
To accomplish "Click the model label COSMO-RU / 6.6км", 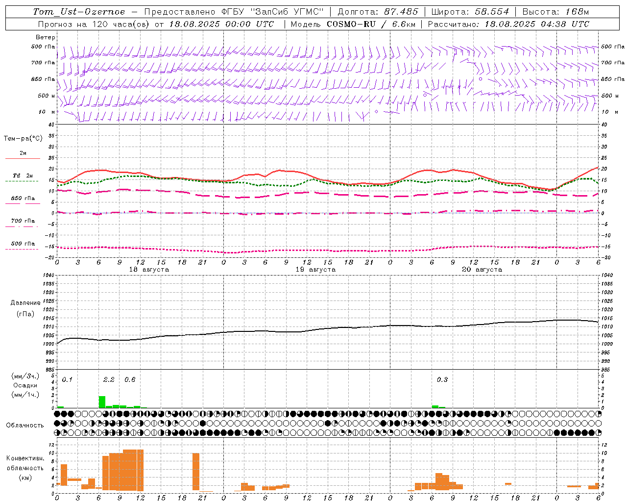I will [371, 24].
